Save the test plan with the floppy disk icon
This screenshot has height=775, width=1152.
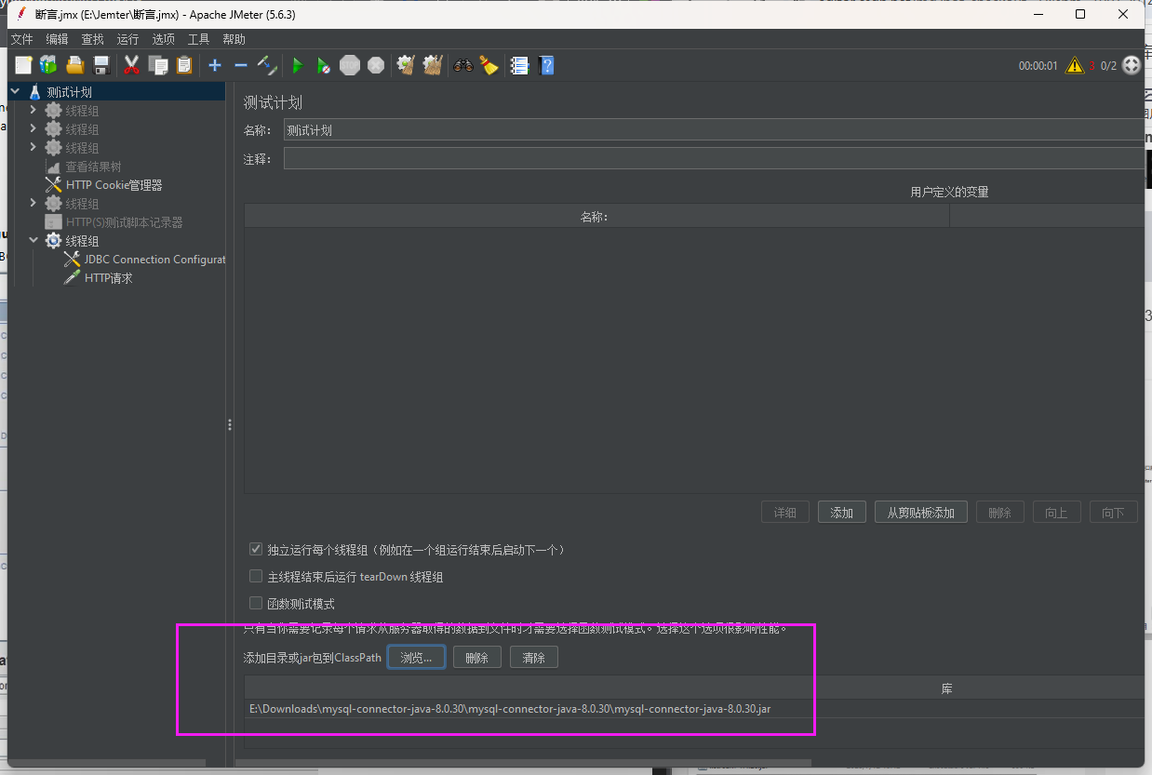point(102,65)
